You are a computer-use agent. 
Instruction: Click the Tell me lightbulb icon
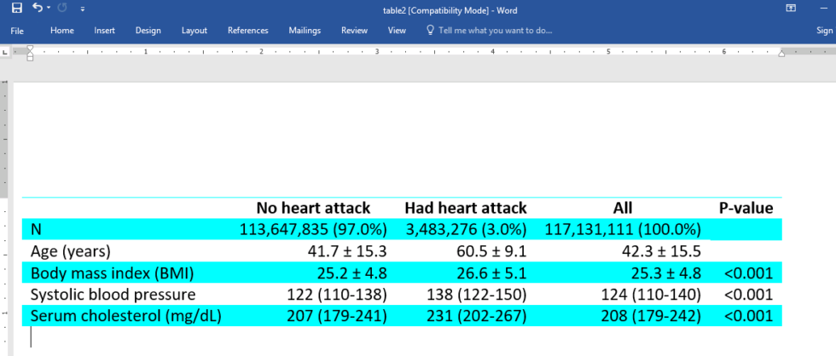tap(431, 31)
